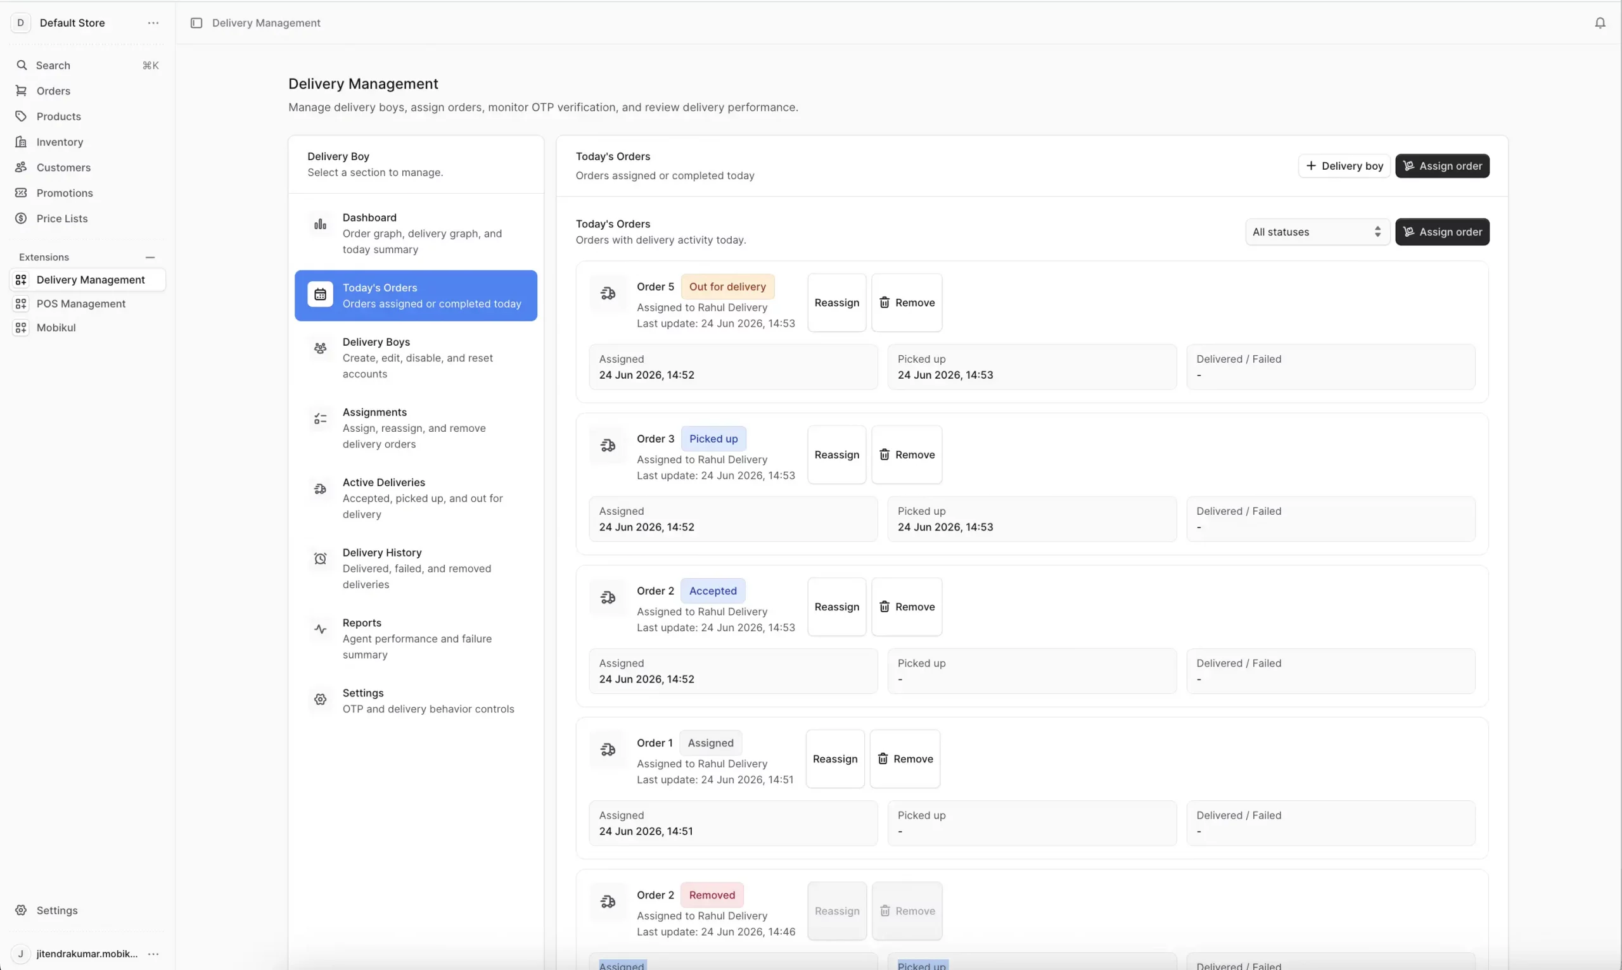Screen dimensions: 1622x970
Task: Click the Today's Orders calendar icon
Action: (320, 295)
